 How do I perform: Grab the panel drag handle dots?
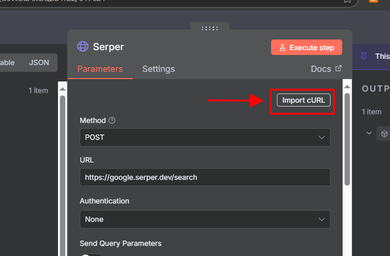click(x=209, y=28)
